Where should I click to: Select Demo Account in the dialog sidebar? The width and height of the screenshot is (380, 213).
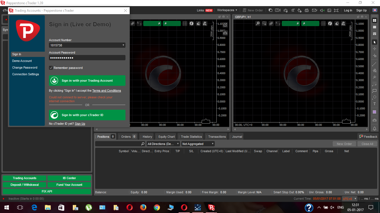click(22, 61)
